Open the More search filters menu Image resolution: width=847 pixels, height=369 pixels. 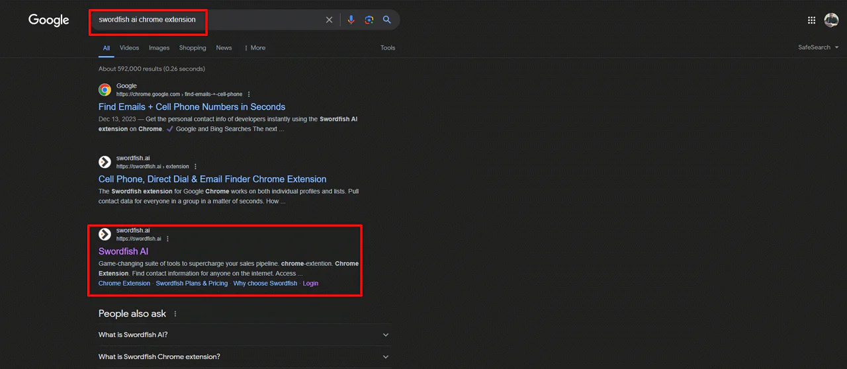255,48
